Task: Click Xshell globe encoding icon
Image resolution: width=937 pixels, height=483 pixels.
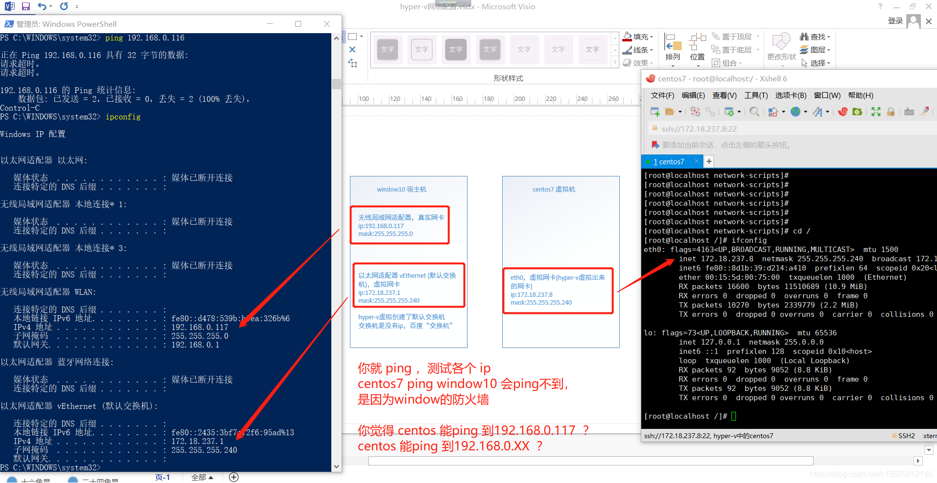Action: pos(795,112)
